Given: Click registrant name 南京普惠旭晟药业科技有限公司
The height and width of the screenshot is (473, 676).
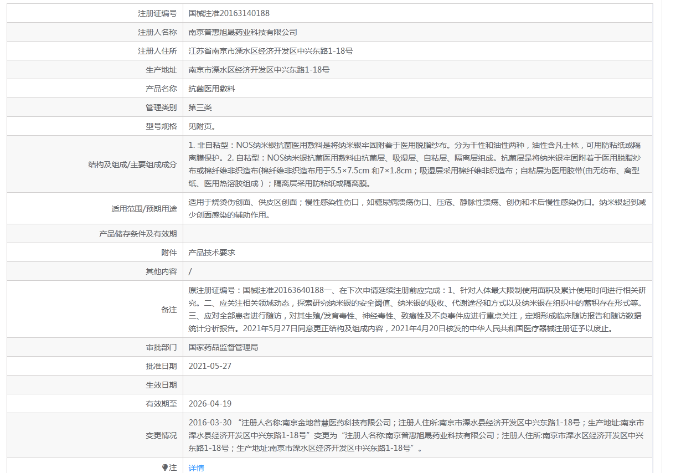Looking at the screenshot, I should (243, 32).
